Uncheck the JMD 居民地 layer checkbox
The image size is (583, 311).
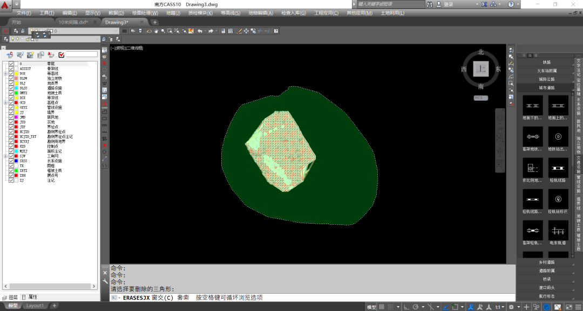pos(11,118)
